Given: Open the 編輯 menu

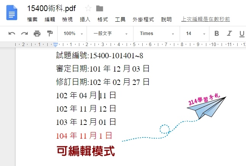Looking at the screenshot, I should [50, 19].
